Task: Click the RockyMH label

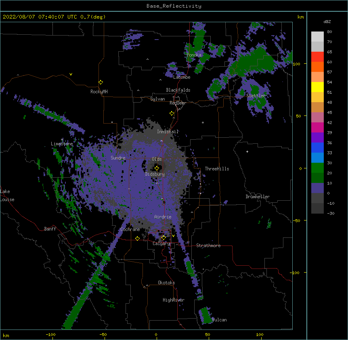Action: pyautogui.click(x=99, y=92)
